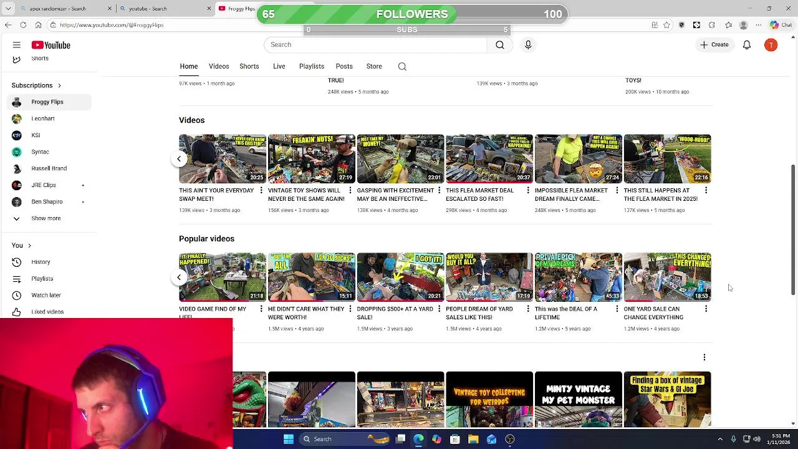Image resolution: width=798 pixels, height=449 pixels.
Task: Switch to the Shorts channel tab
Action: click(249, 67)
